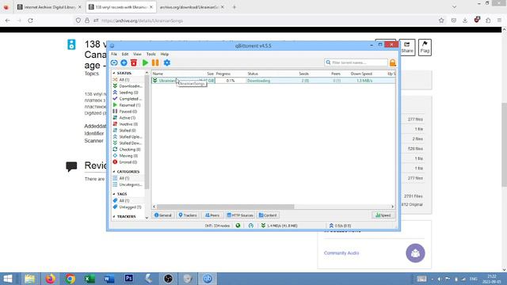Viewport: 507px width, 285px height.
Task: Select Uncategorized category filter
Action: [x=128, y=184]
